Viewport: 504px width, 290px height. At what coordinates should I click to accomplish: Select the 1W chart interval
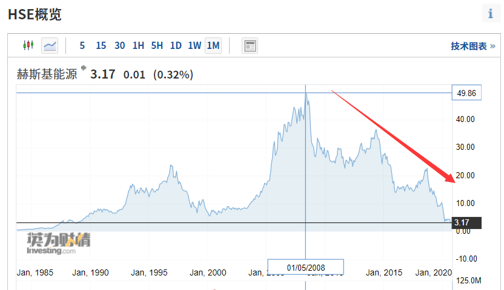coord(194,45)
